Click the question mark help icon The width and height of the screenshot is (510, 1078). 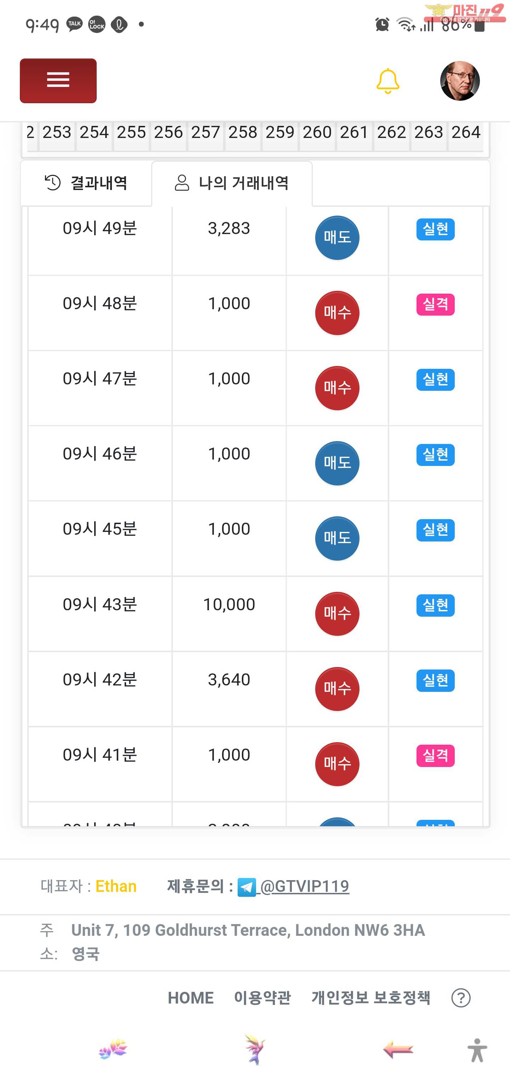(x=461, y=998)
